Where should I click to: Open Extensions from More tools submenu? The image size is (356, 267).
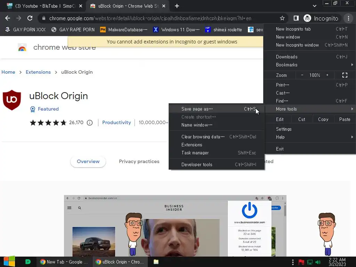click(x=217, y=145)
